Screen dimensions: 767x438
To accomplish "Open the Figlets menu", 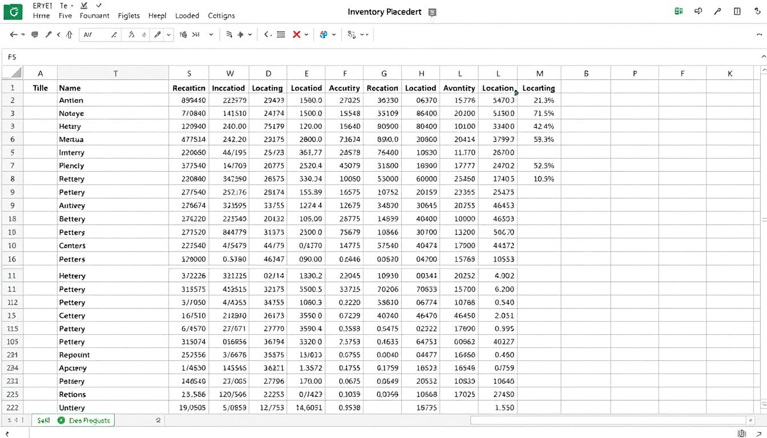I will (x=129, y=16).
